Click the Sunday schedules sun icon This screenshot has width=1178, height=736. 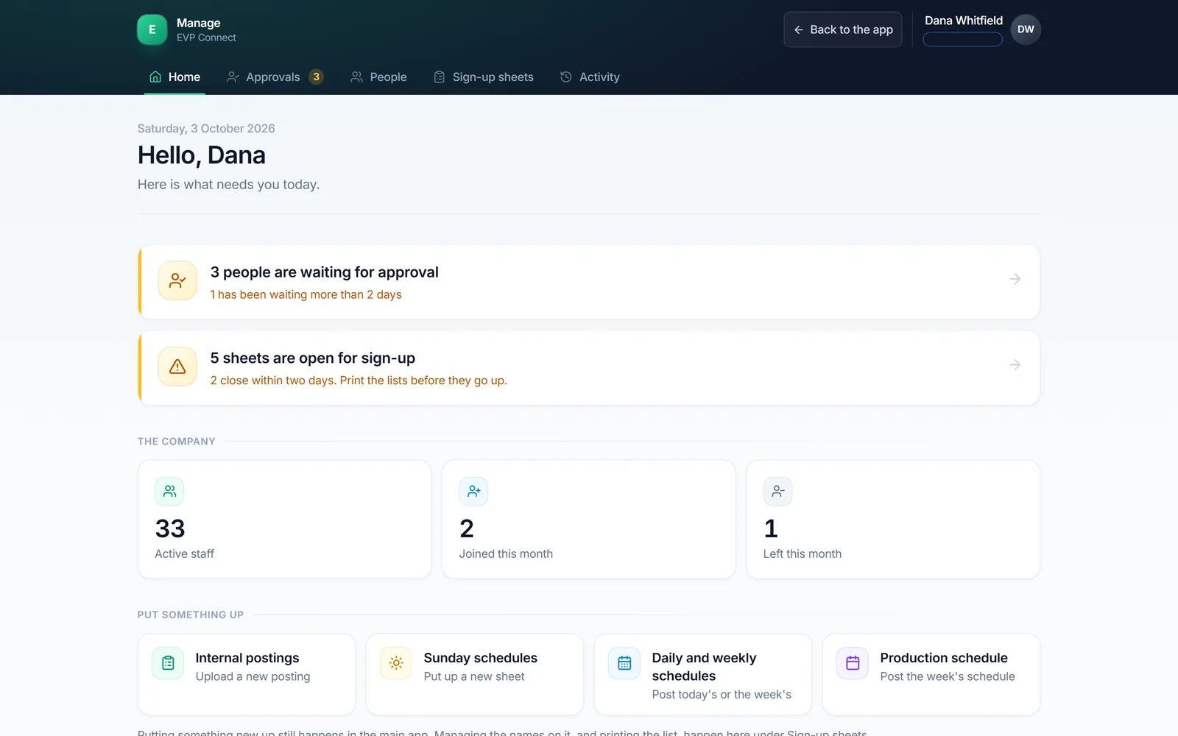click(x=396, y=663)
